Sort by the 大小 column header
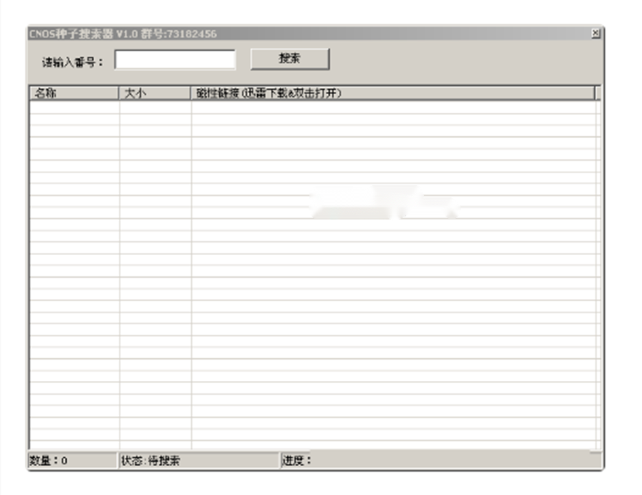The width and height of the screenshot is (642, 495). [x=155, y=93]
